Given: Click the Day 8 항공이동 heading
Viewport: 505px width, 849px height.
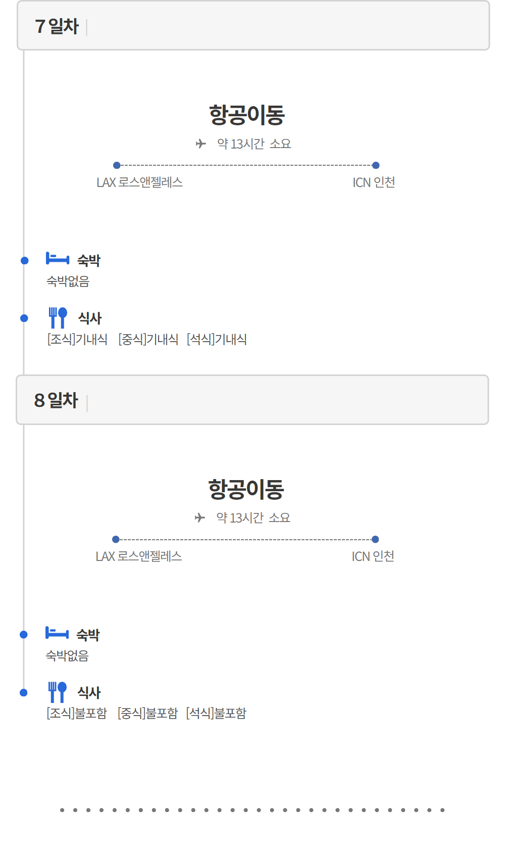Looking at the screenshot, I should click(246, 489).
